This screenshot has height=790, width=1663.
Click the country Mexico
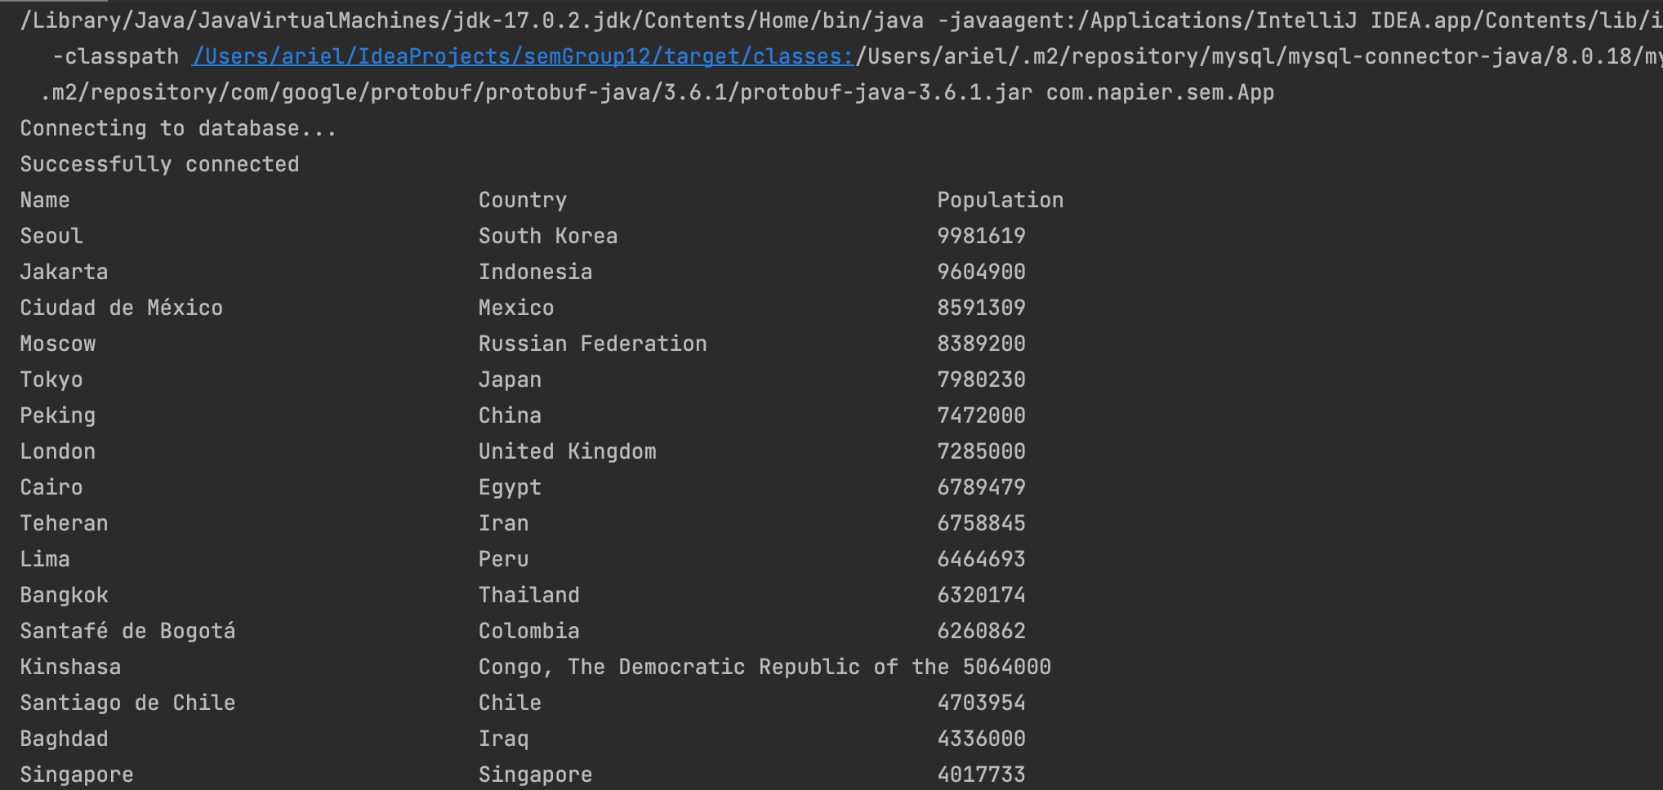tap(516, 308)
